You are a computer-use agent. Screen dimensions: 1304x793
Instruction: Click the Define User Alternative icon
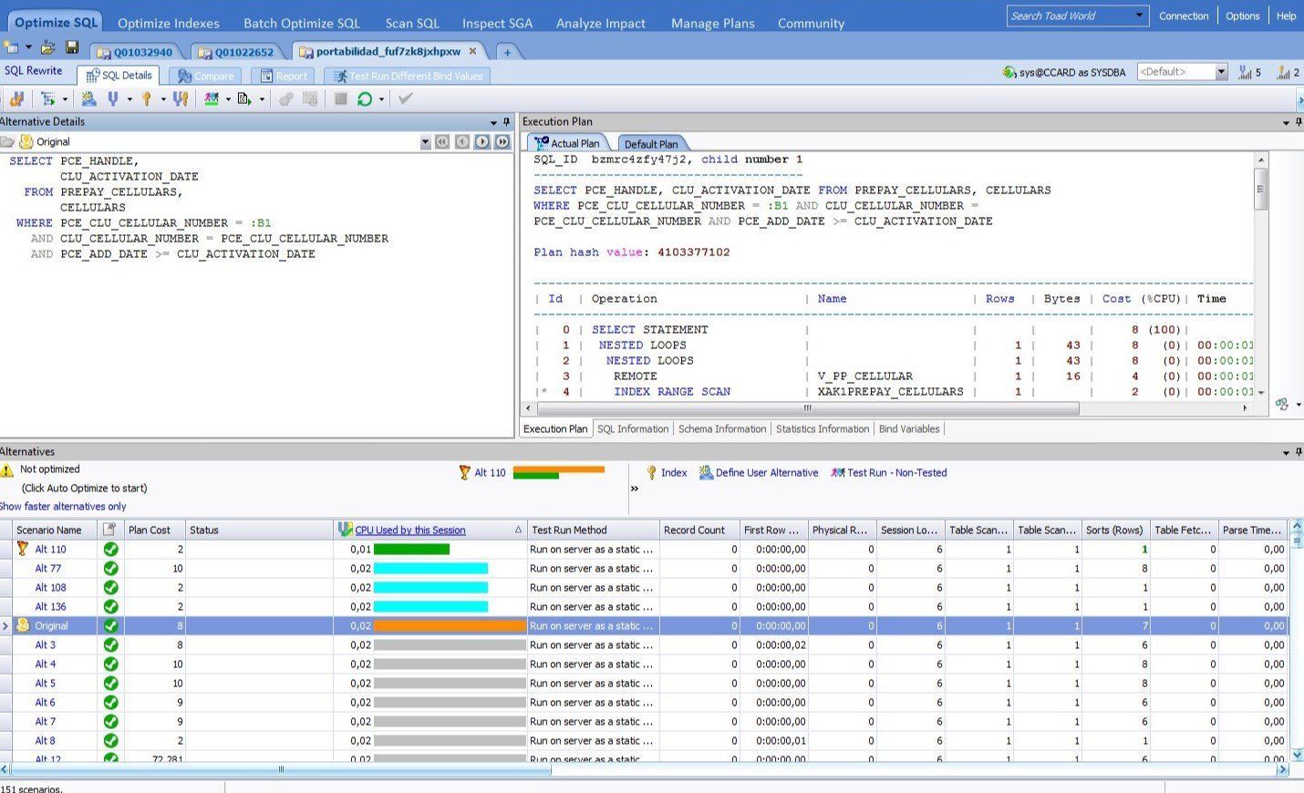[x=707, y=472]
